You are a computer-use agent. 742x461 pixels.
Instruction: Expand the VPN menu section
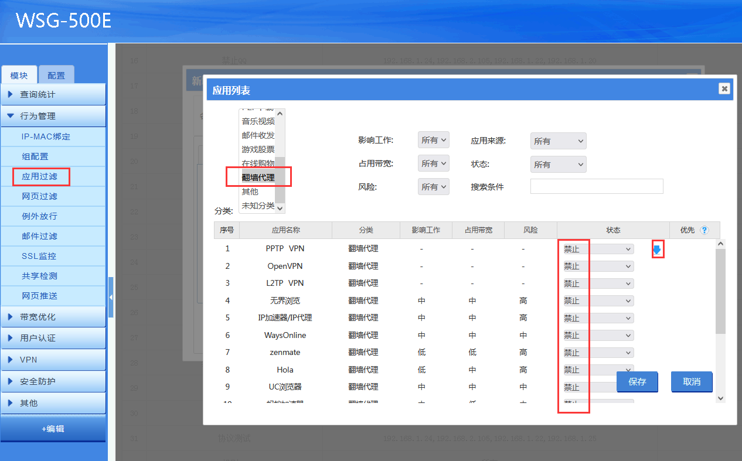53,360
